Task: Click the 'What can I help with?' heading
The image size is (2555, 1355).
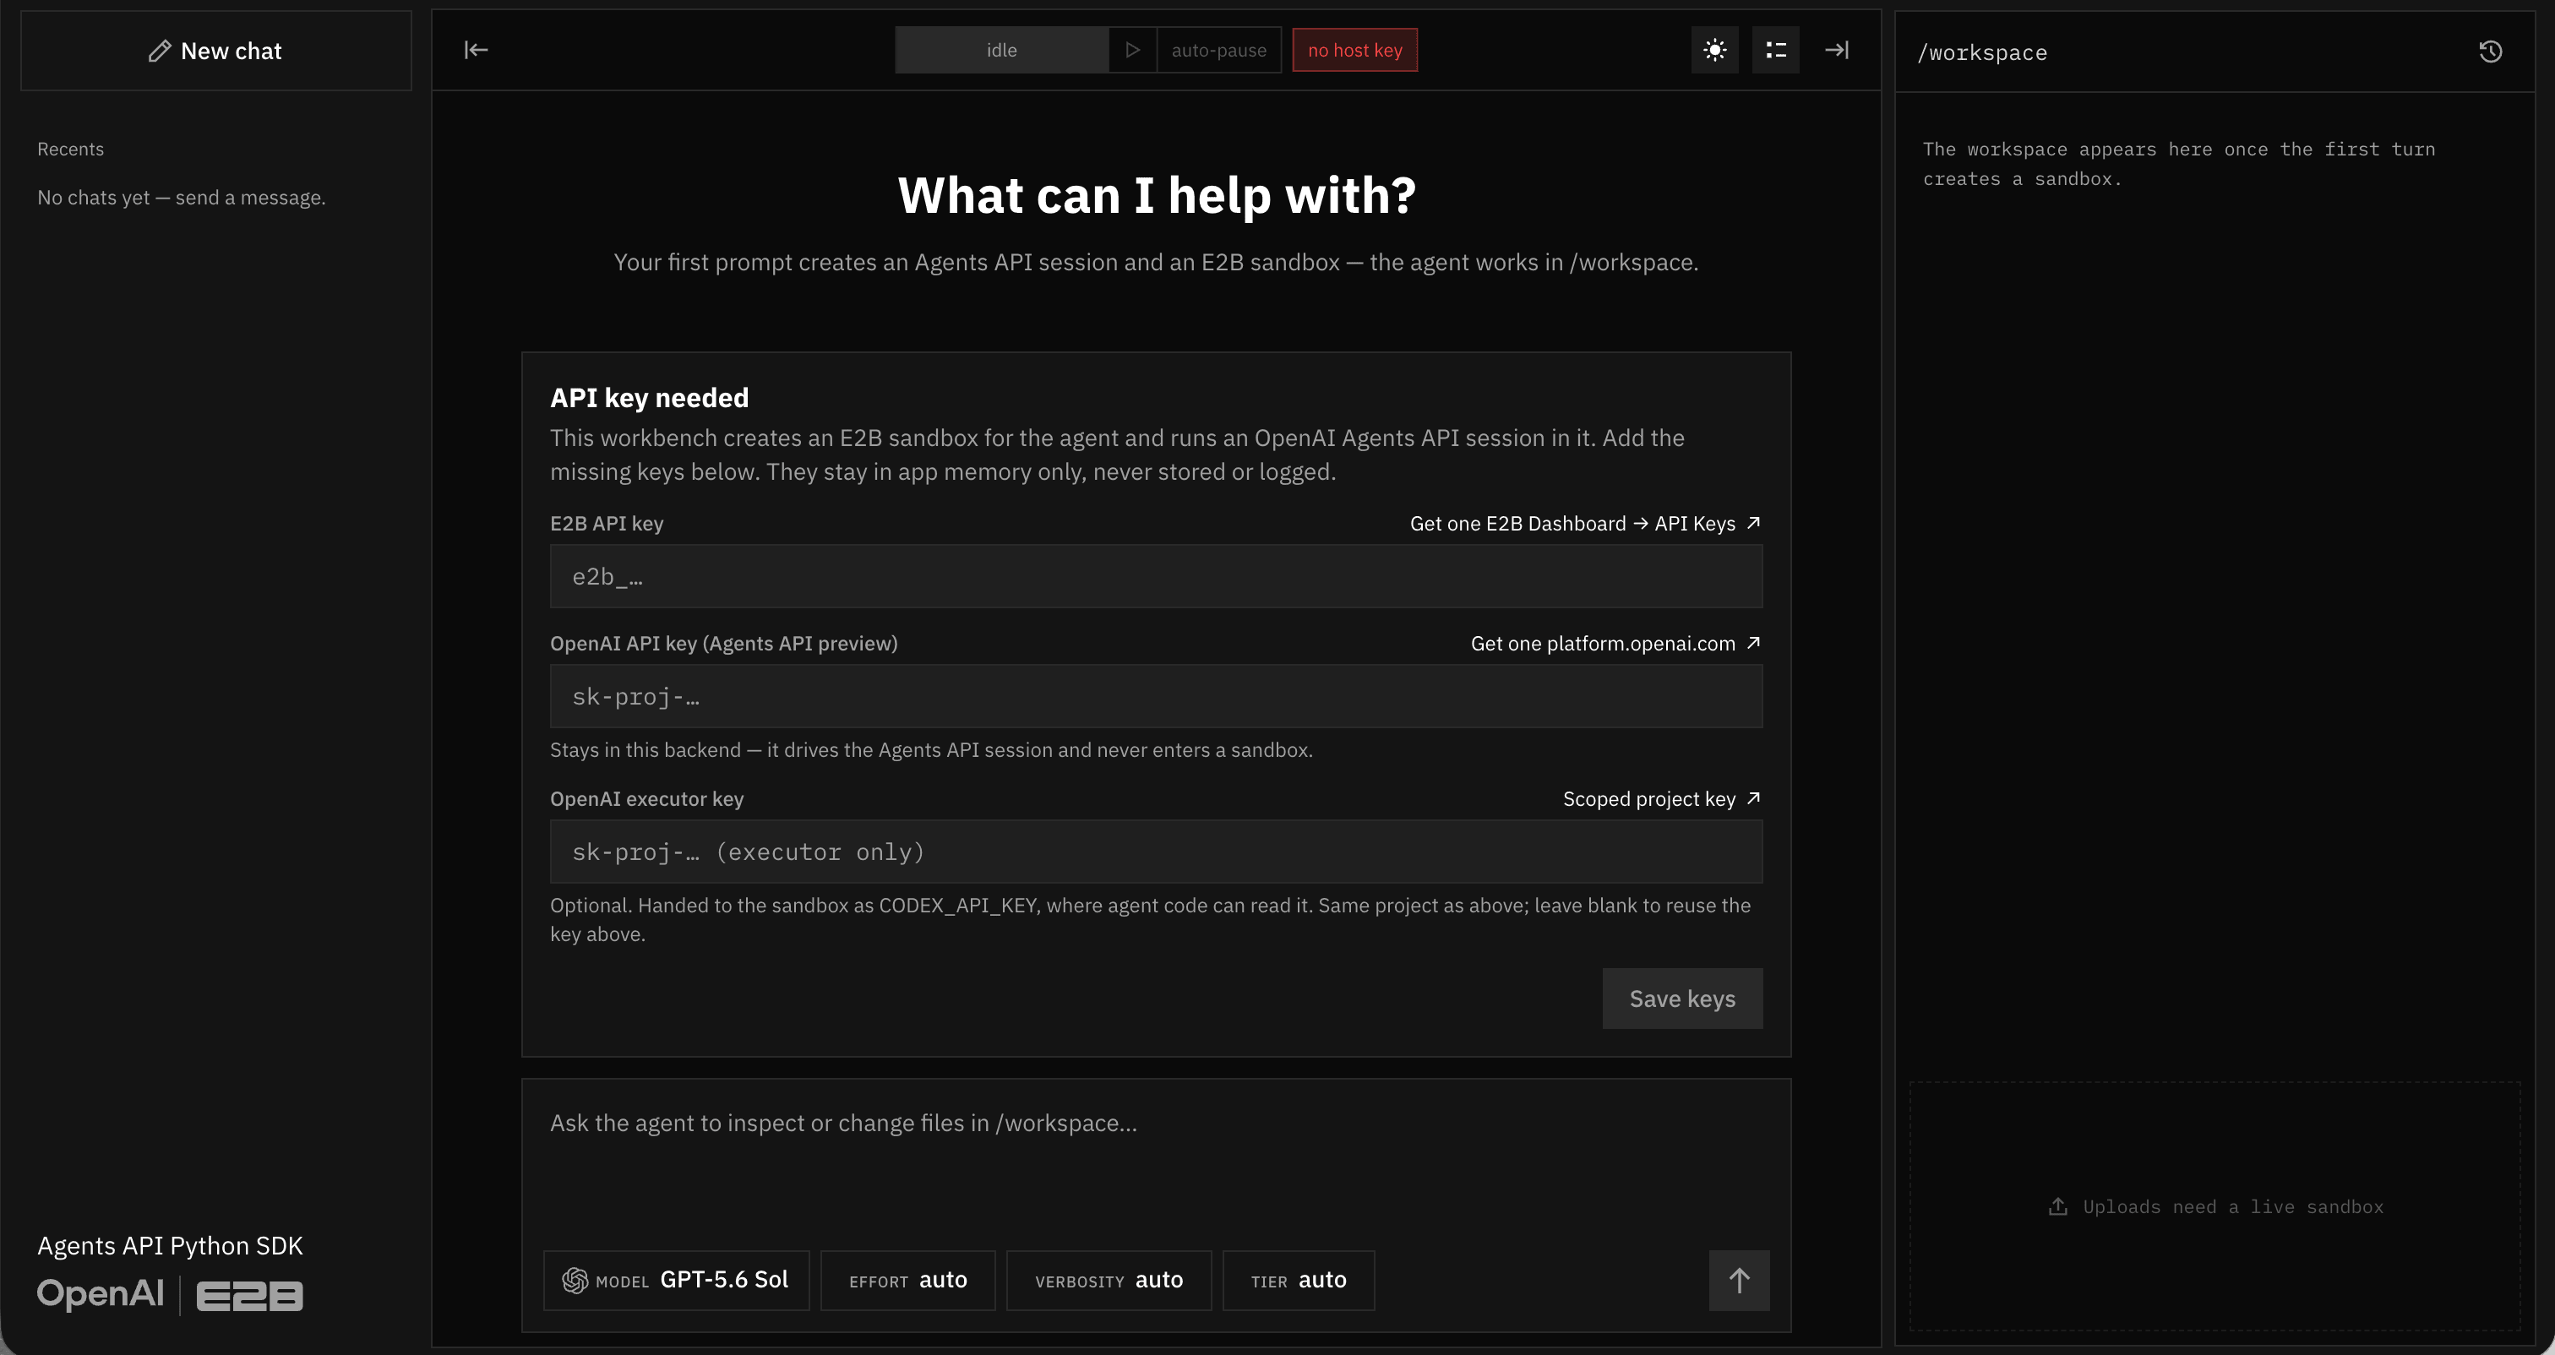Action: tap(1157, 194)
